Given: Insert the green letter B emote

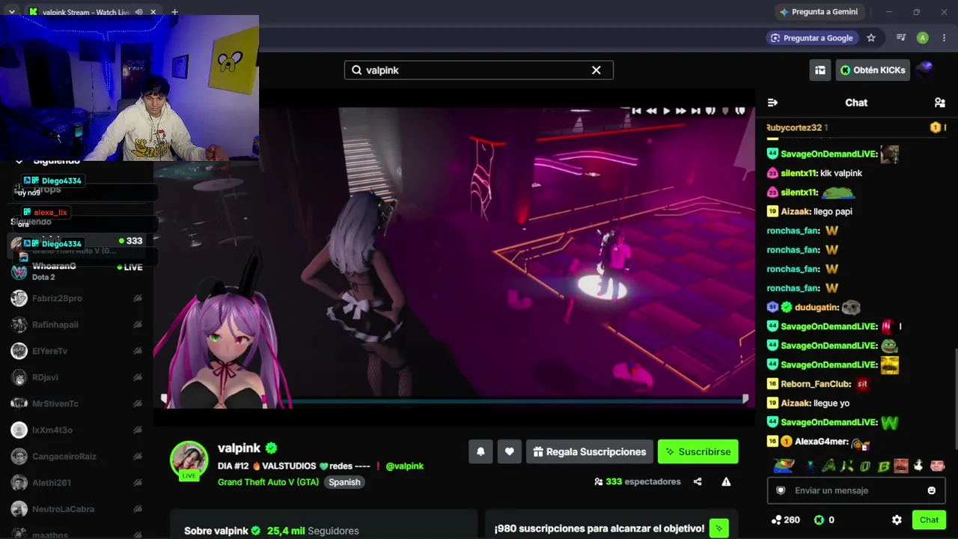Looking at the screenshot, I should (883, 466).
